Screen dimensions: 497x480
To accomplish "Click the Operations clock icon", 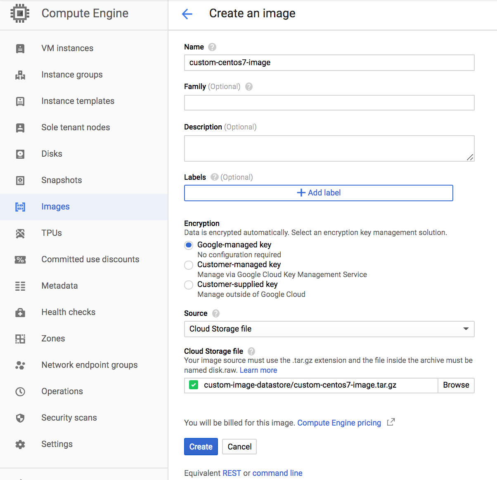I will (20, 392).
